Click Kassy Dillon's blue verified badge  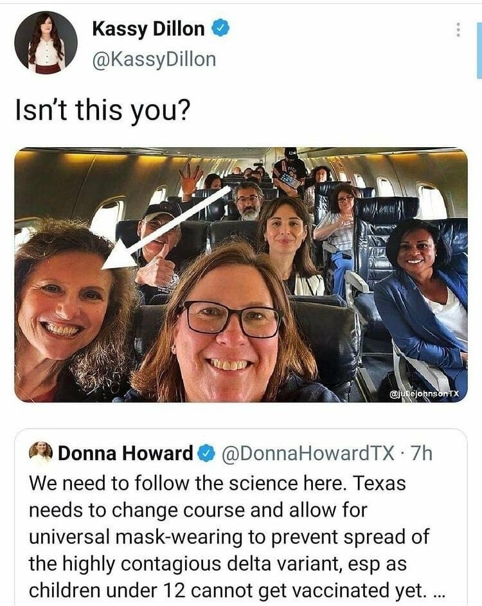[x=222, y=29]
